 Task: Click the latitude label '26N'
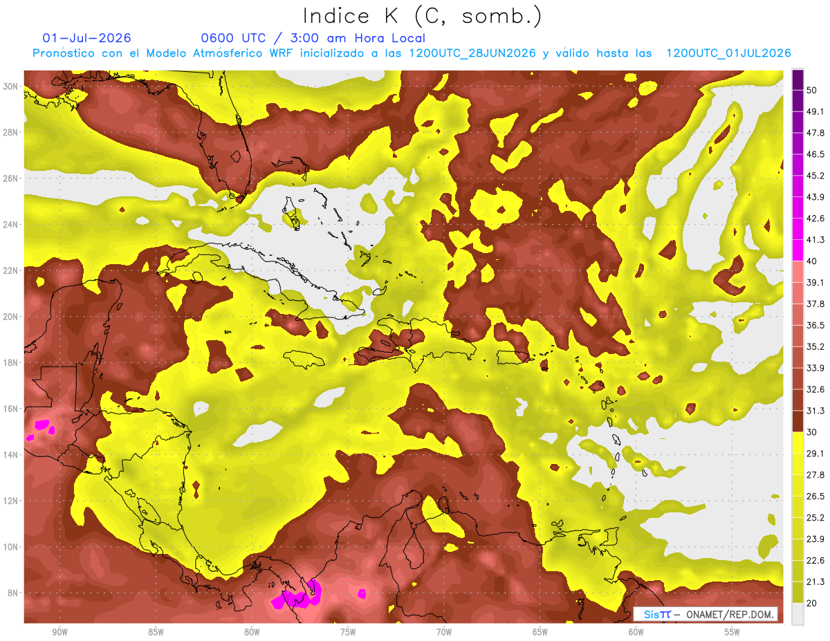pos(10,178)
